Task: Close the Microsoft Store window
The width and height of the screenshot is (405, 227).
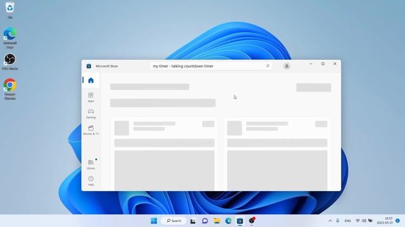Action: [x=335, y=64]
